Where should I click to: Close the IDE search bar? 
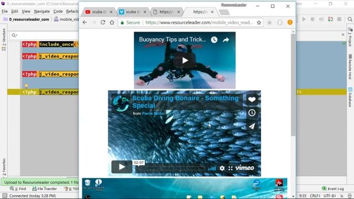[343, 35]
